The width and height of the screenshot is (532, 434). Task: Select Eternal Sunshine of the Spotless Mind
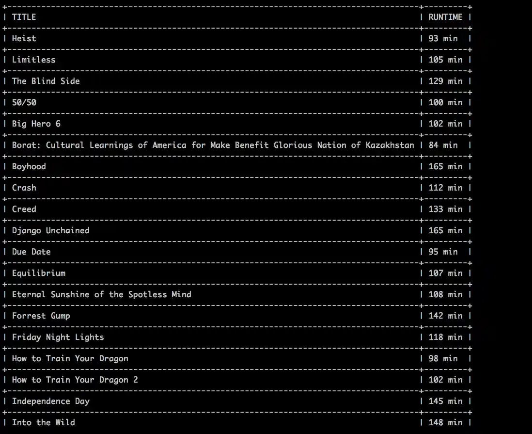click(101, 294)
